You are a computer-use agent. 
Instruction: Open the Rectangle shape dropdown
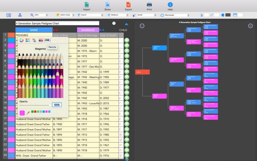tap(177, 15)
